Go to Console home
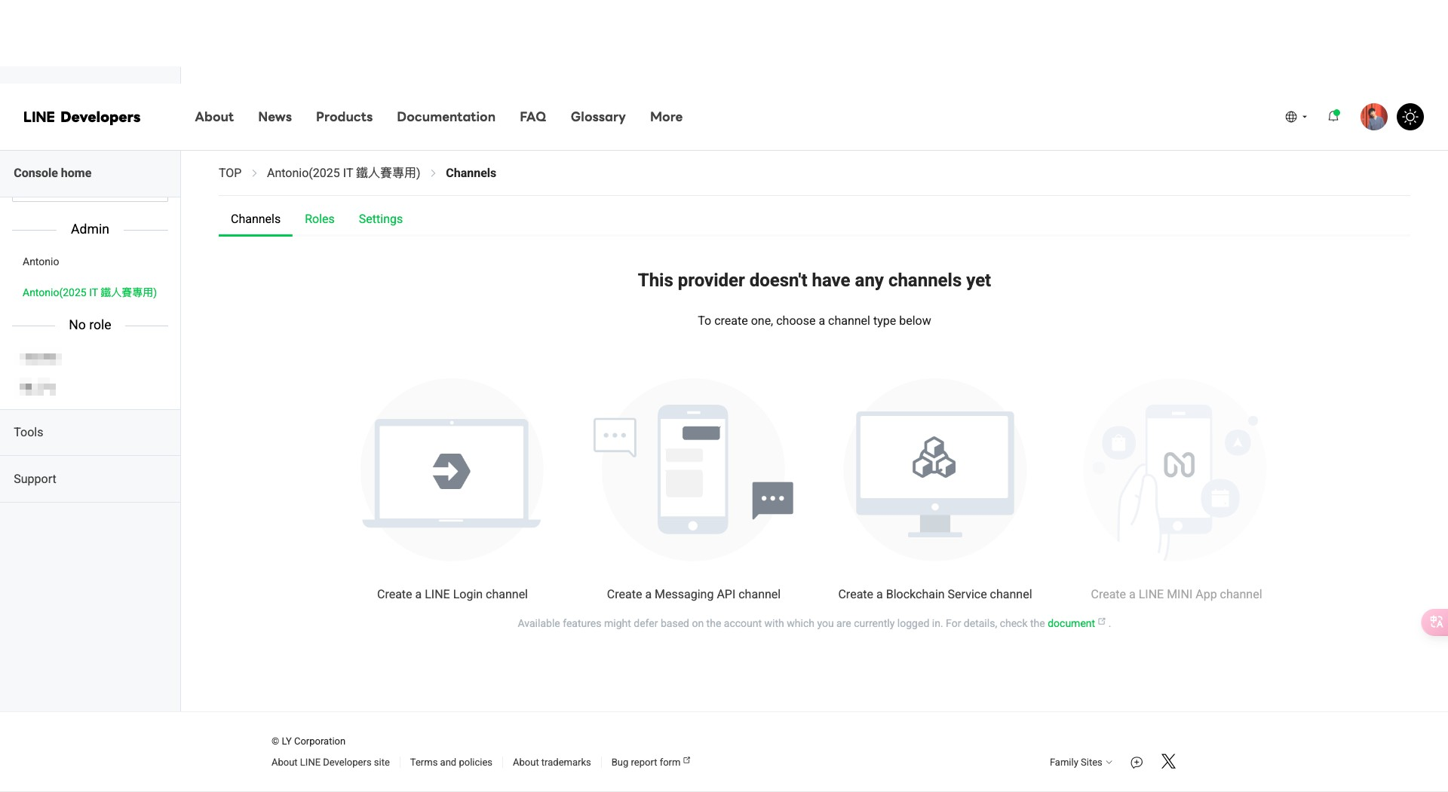Viewport: 1448px width, 792px height. click(x=53, y=173)
